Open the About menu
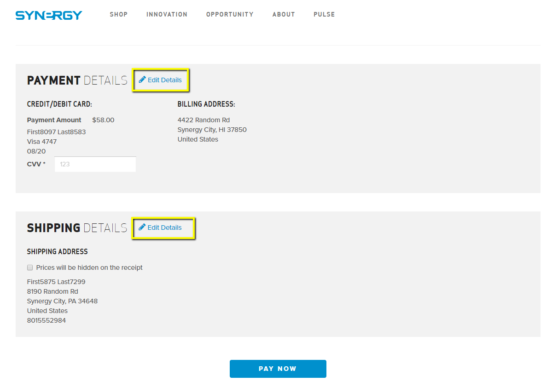558x387 pixels. click(284, 14)
